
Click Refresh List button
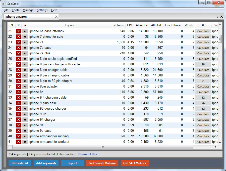(x=20, y=163)
